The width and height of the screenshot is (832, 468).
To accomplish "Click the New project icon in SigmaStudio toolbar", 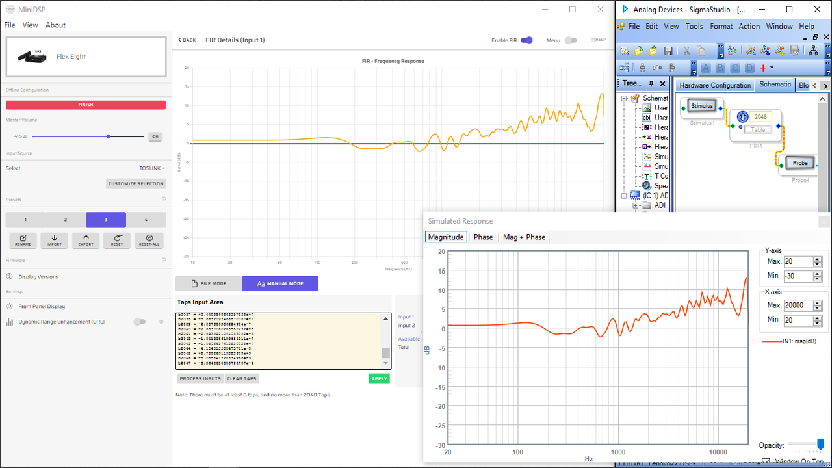I will [x=625, y=51].
